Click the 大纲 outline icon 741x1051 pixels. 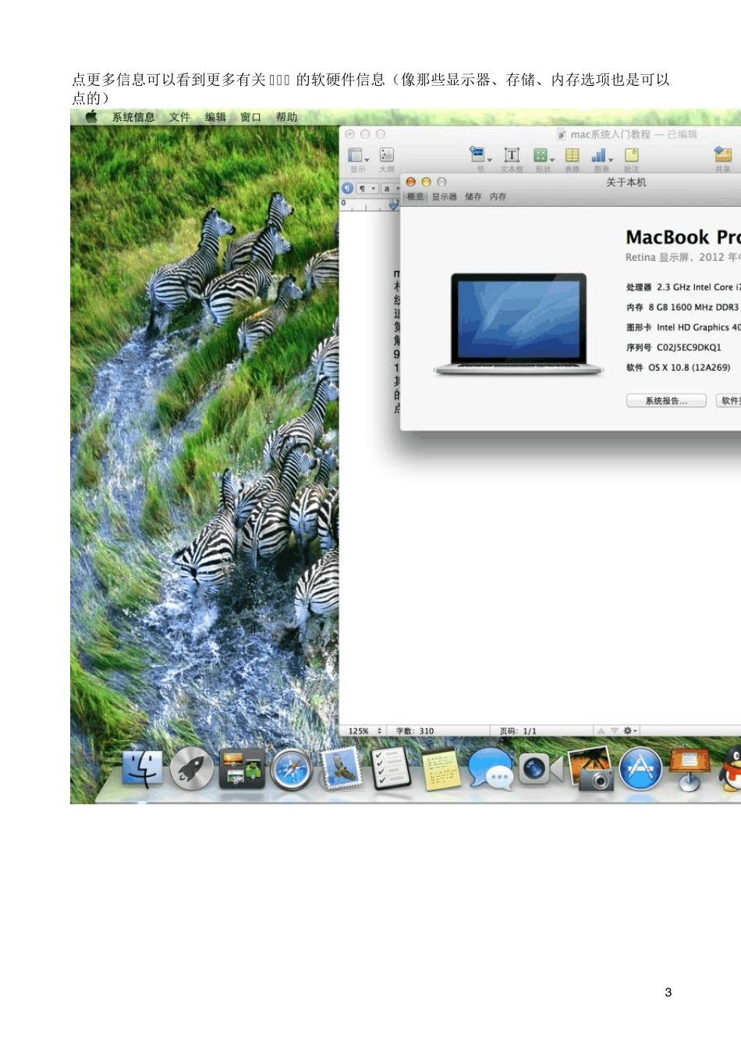(x=386, y=156)
